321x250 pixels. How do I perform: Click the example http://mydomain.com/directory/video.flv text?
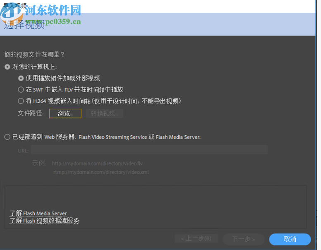click(97, 163)
